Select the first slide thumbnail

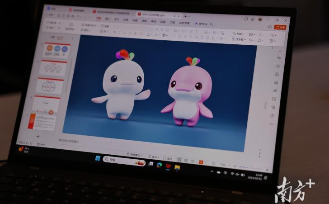click(x=56, y=49)
